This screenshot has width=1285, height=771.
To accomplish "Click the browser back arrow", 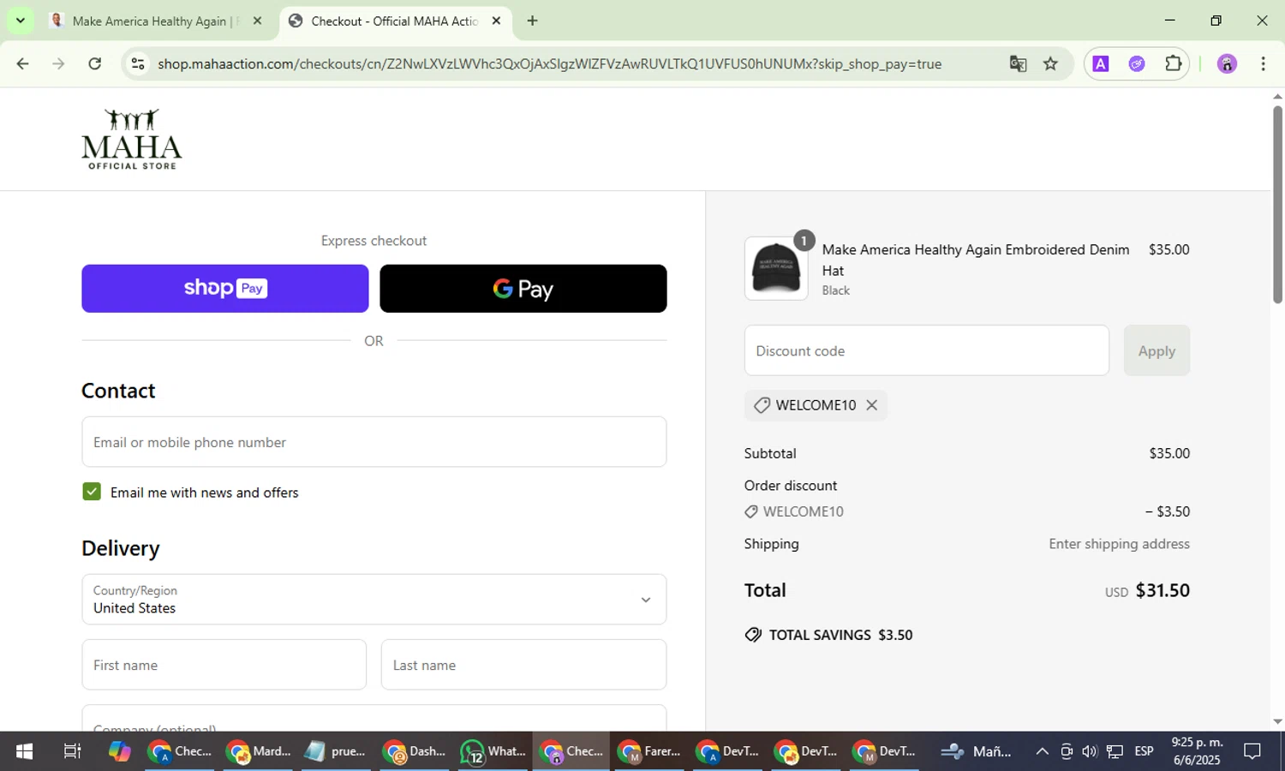I will point(22,64).
